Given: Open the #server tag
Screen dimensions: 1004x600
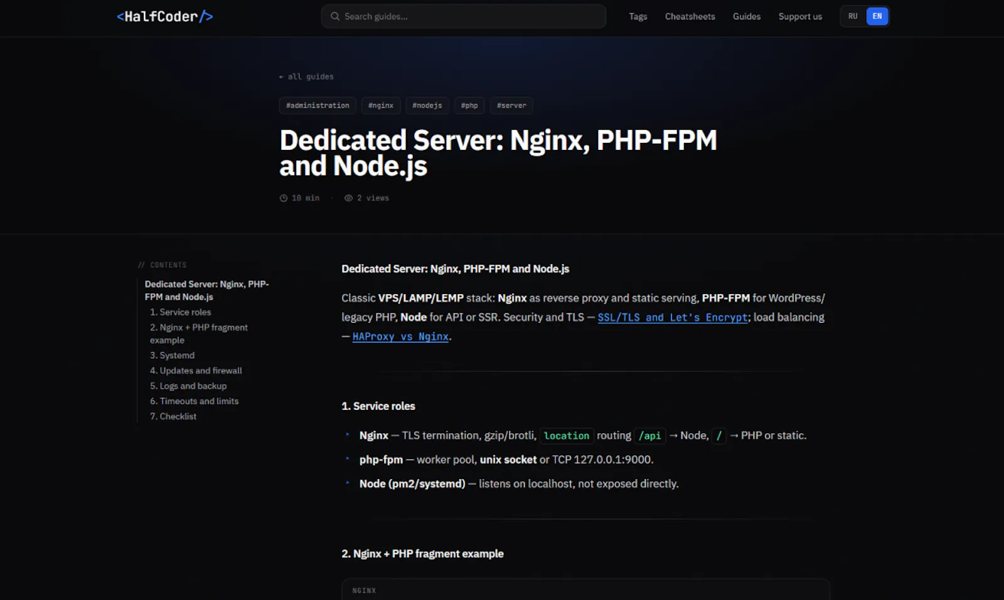Looking at the screenshot, I should pyautogui.click(x=511, y=105).
